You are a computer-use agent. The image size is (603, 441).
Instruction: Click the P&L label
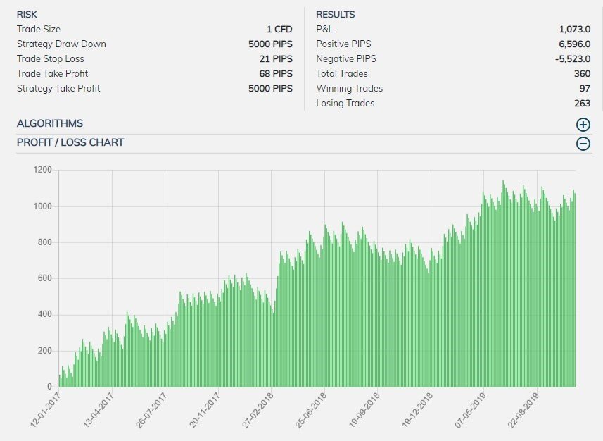(x=324, y=30)
